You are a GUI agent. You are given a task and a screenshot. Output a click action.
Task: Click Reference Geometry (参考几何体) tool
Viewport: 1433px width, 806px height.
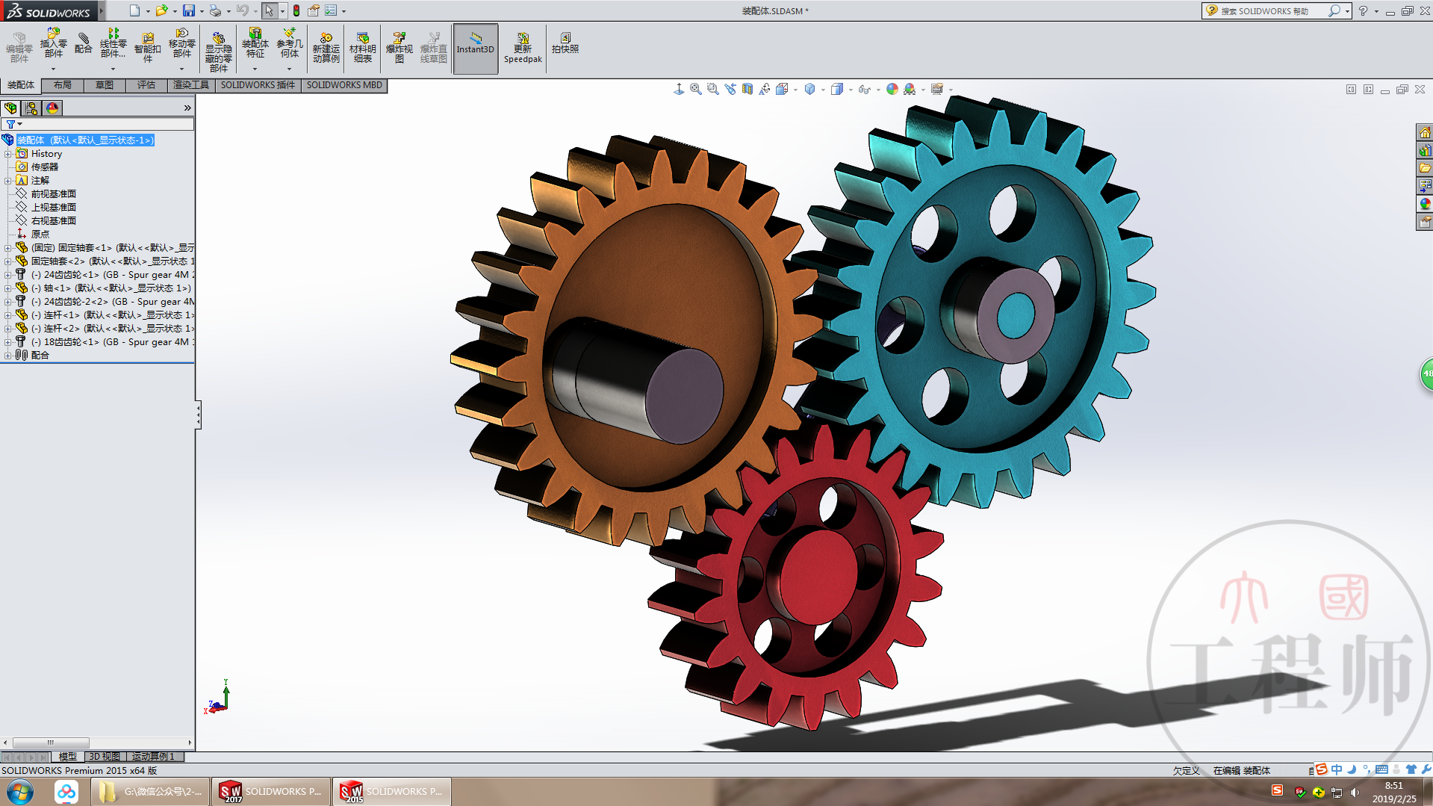289,44
